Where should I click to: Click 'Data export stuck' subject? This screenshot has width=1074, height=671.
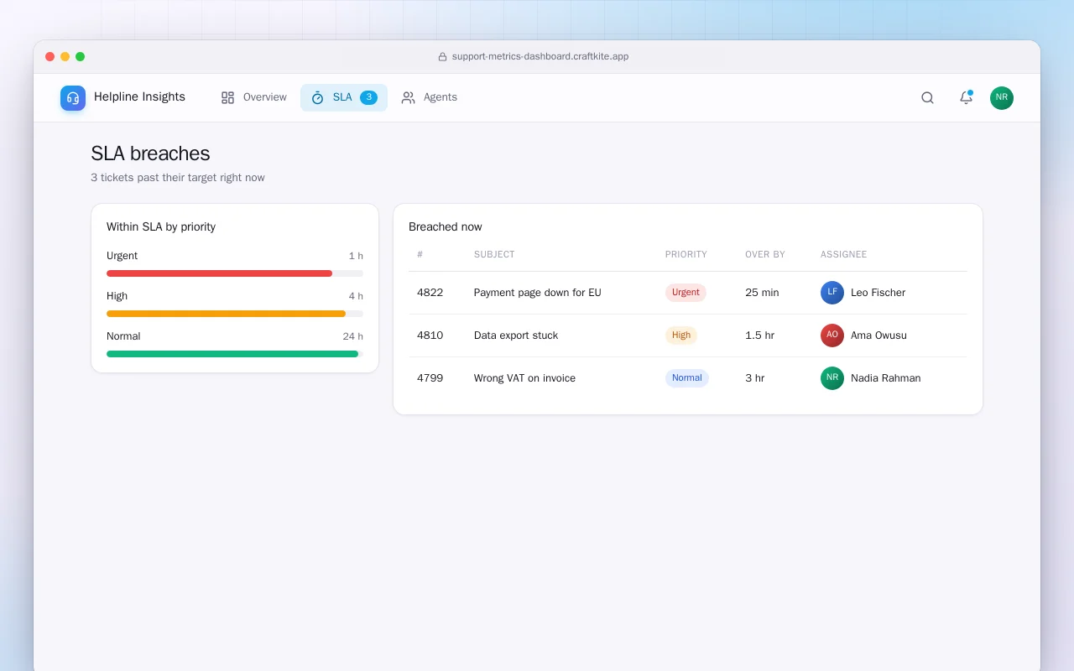(516, 335)
